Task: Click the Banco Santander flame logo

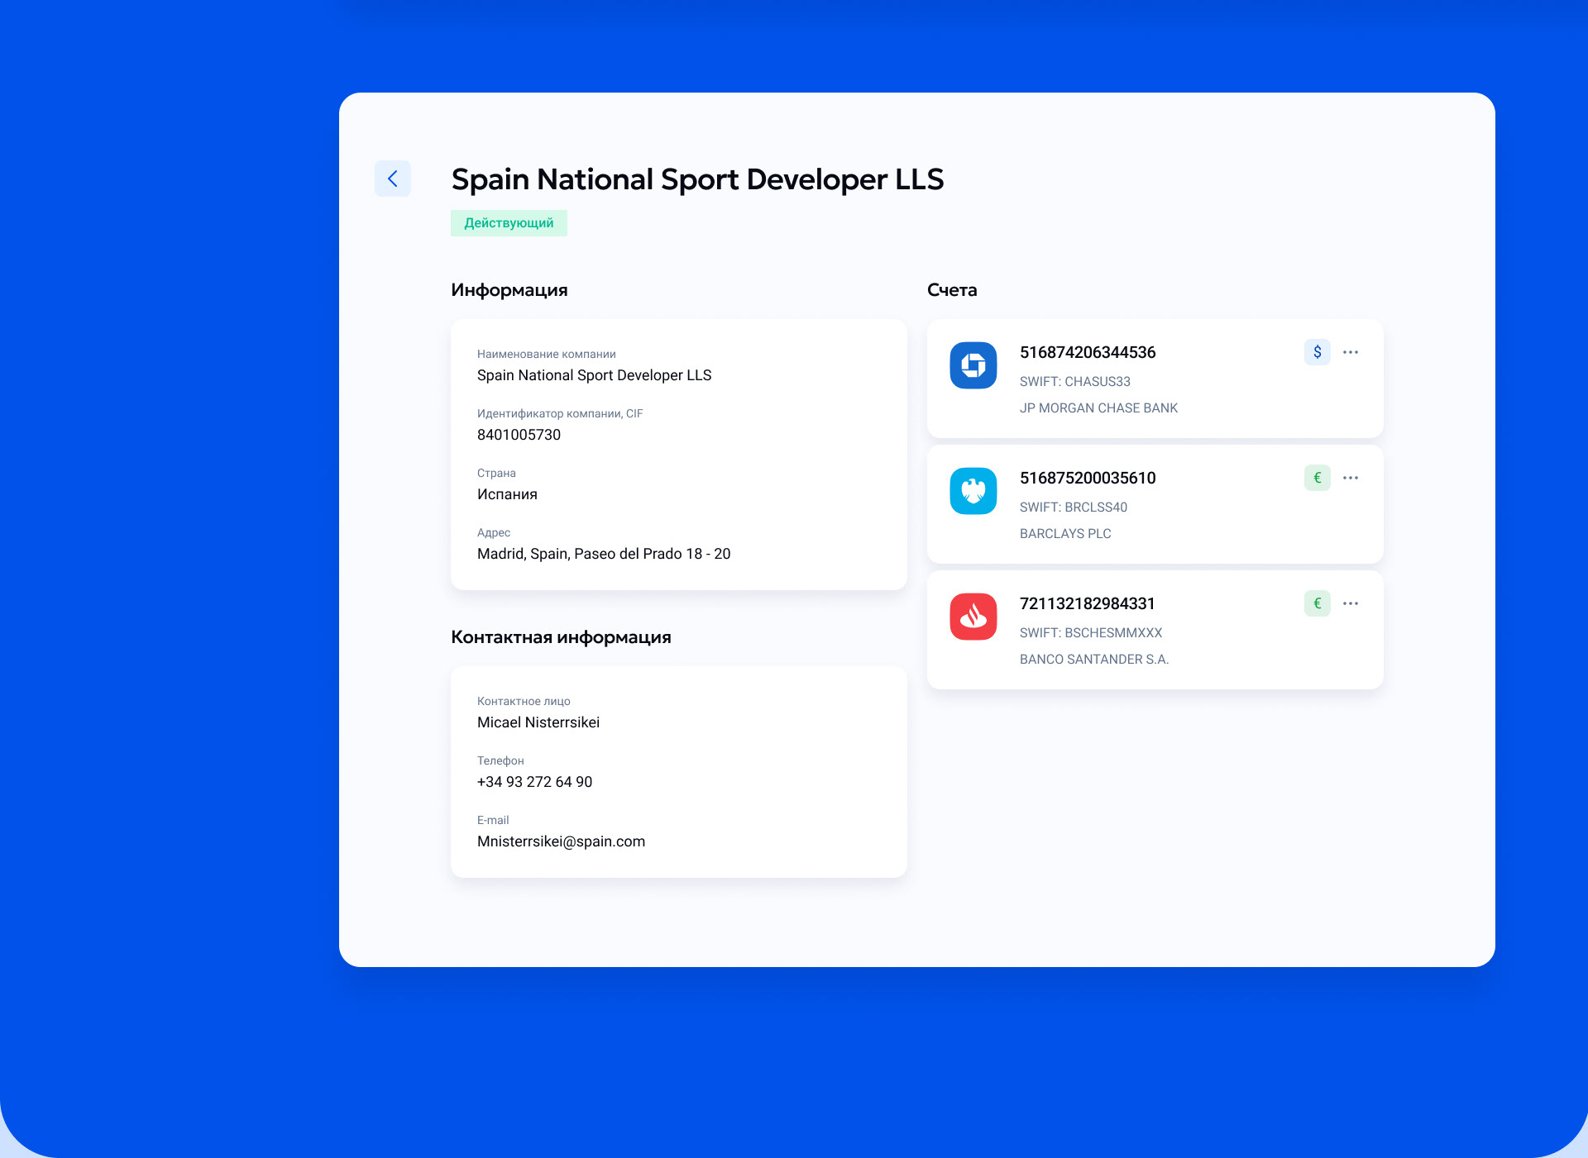Action: pyautogui.click(x=973, y=617)
